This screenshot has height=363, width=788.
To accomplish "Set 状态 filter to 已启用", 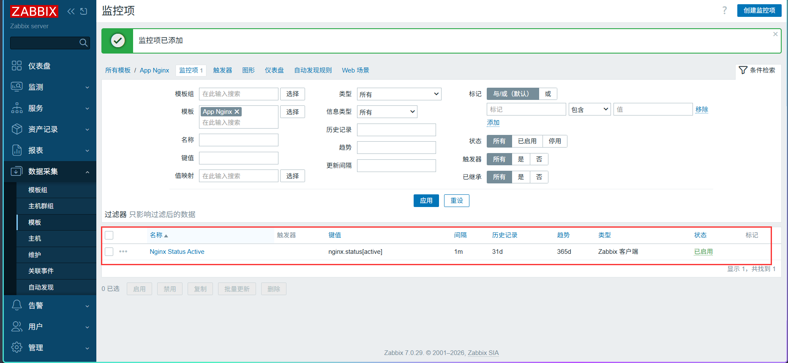I will 527,141.
